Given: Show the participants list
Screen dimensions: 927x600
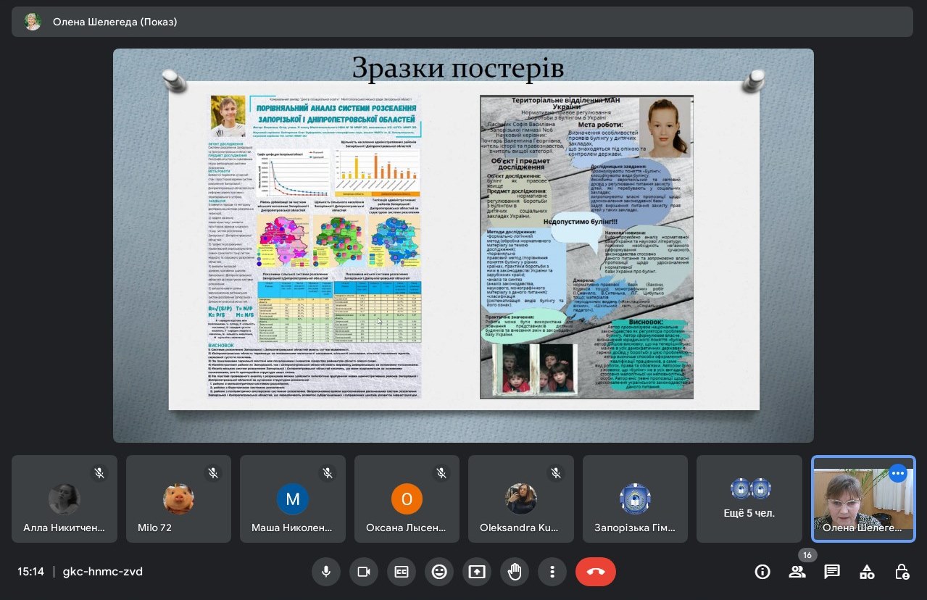Looking at the screenshot, I should pyautogui.click(x=797, y=572).
